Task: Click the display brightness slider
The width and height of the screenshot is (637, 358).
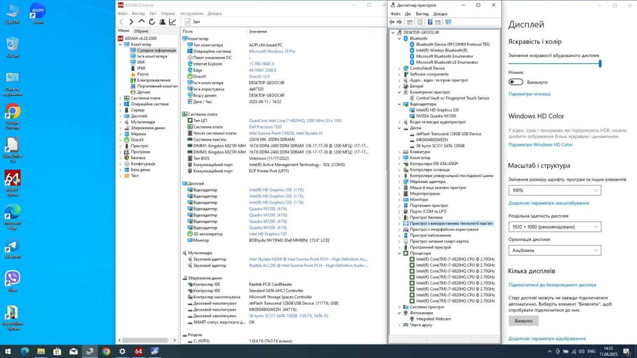Action: point(554,64)
